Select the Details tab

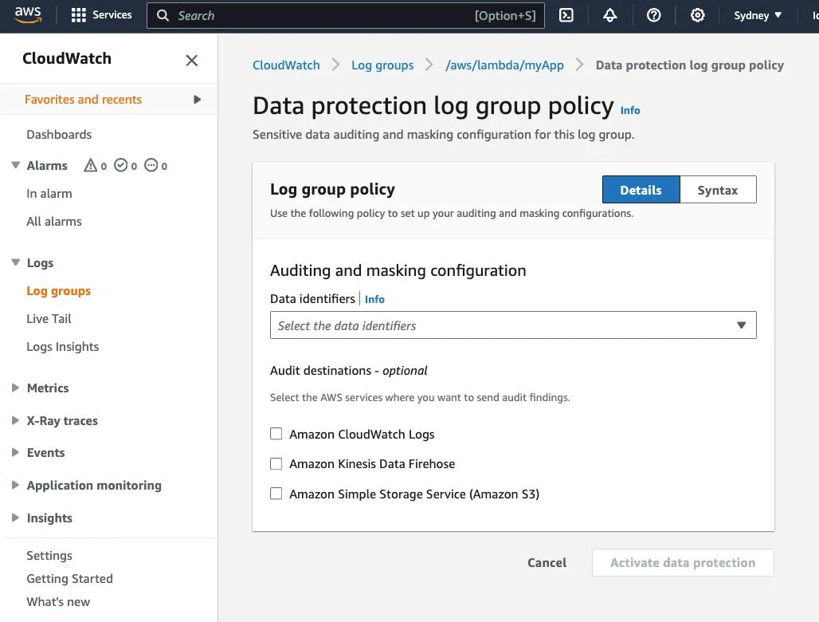click(x=641, y=190)
